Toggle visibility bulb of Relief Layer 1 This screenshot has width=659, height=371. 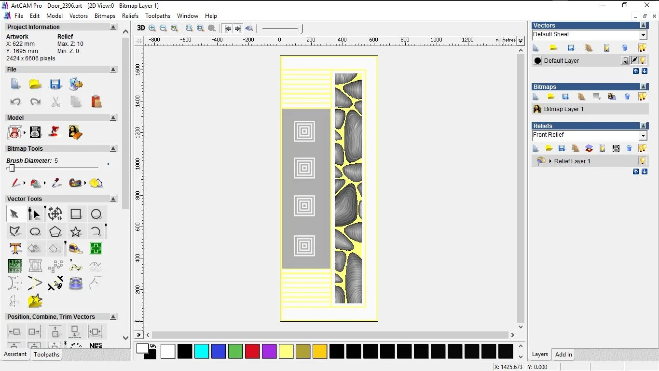tap(642, 161)
